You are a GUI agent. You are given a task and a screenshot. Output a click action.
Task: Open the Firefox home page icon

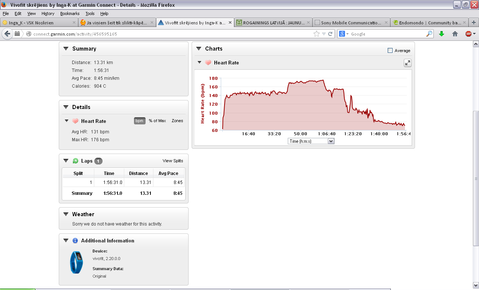point(455,34)
